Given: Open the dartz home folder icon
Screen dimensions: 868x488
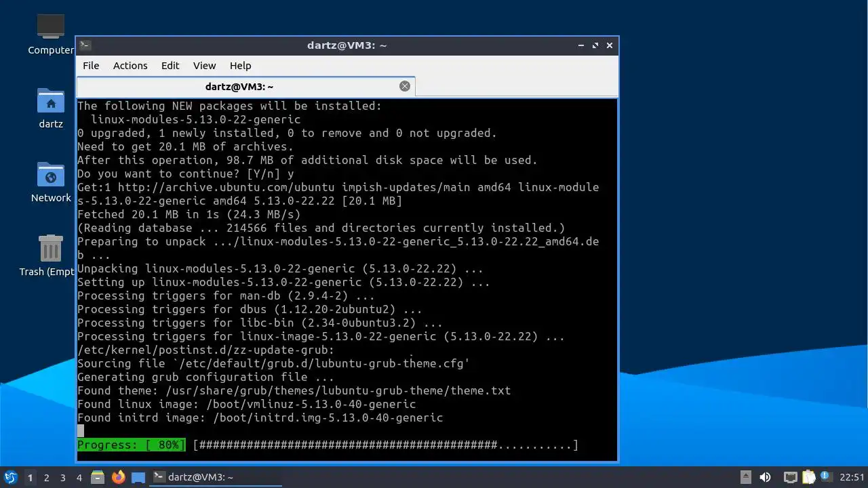Looking at the screenshot, I should (x=51, y=108).
